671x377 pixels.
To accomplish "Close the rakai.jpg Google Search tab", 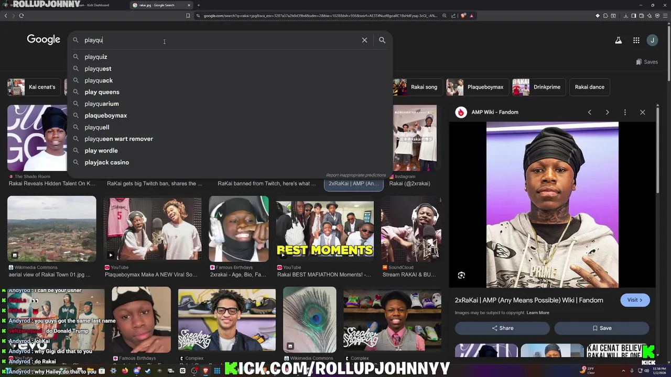I will point(189,5).
